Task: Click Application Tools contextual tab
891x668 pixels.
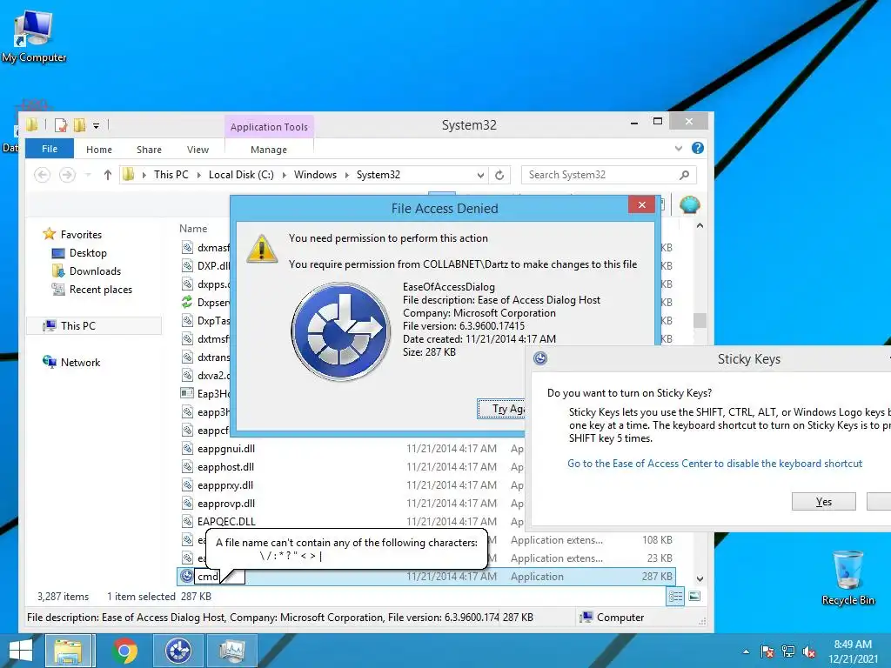Action: 270,127
